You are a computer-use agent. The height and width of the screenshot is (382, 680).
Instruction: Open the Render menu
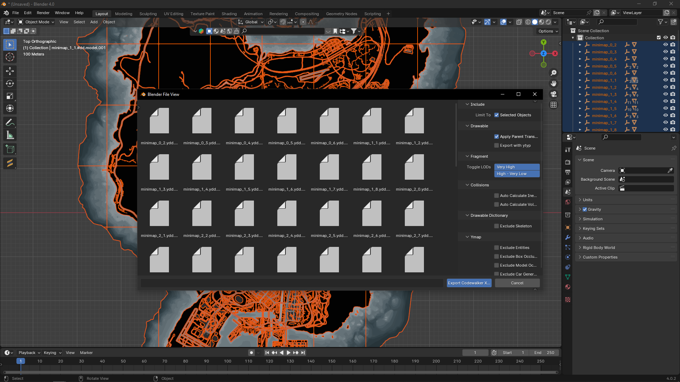coord(43,13)
